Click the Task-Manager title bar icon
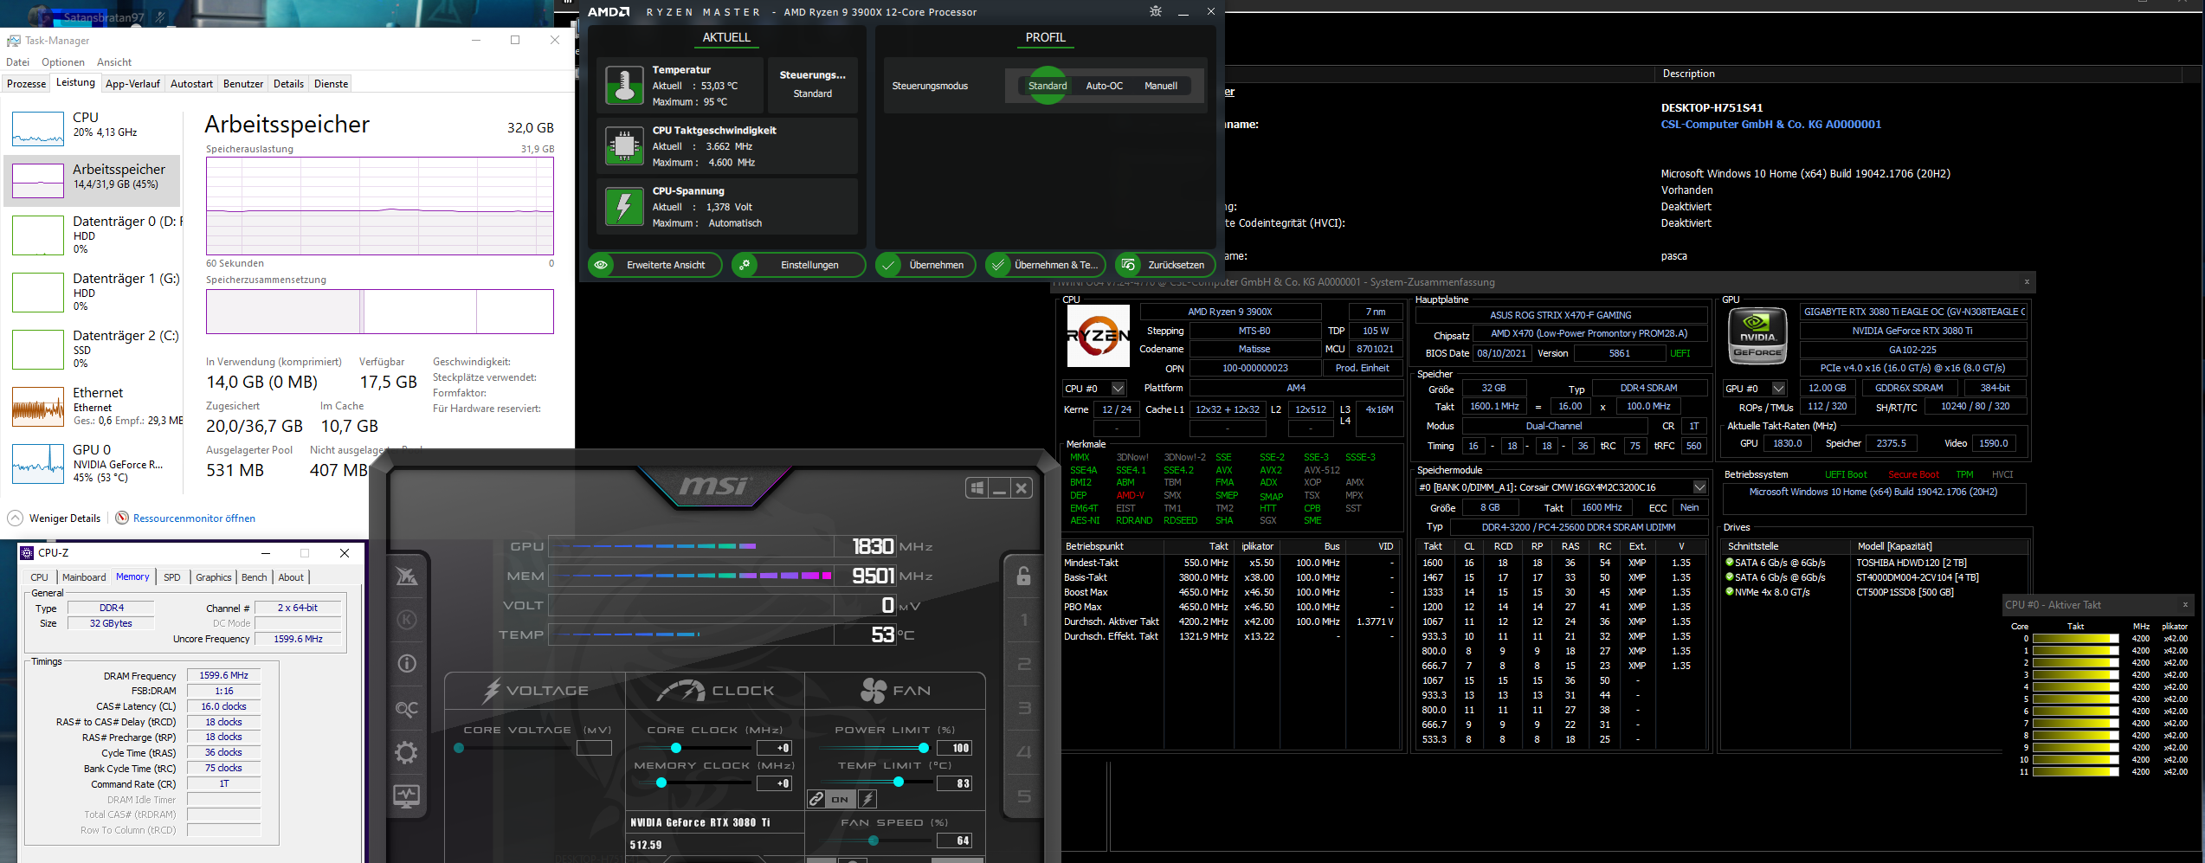This screenshot has width=2205, height=863. click(x=14, y=40)
